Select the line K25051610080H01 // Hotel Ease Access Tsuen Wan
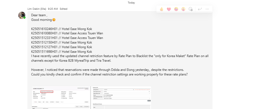The height and width of the screenshot is (109, 270). [x=67, y=33]
